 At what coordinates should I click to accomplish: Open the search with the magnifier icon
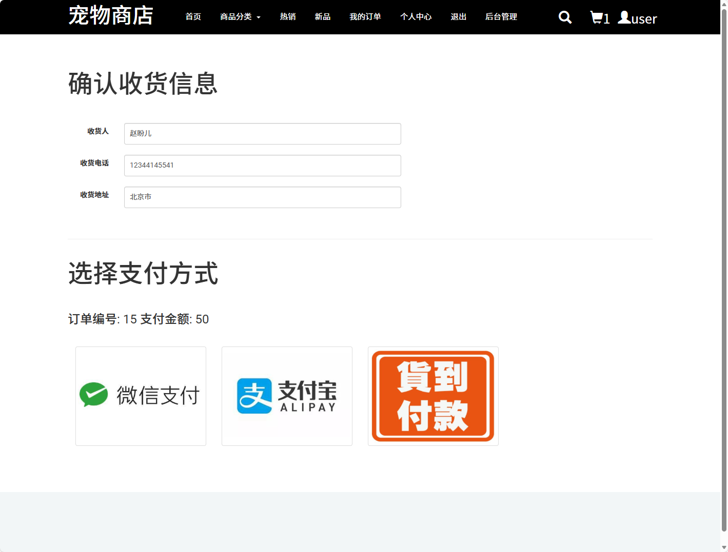coord(565,17)
